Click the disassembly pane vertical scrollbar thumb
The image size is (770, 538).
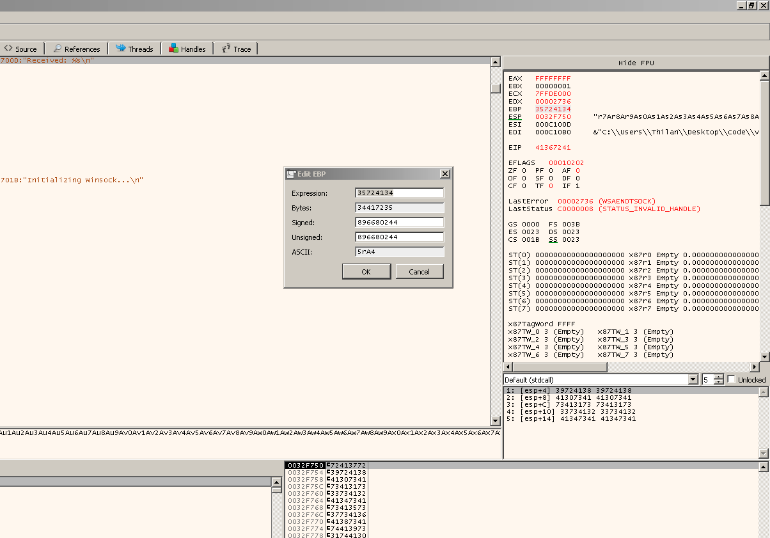tap(495, 88)
